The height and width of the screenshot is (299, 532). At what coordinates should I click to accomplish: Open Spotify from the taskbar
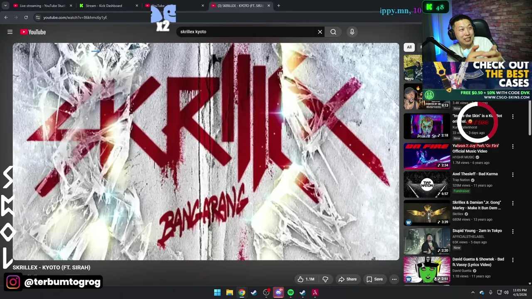point(291,292)
